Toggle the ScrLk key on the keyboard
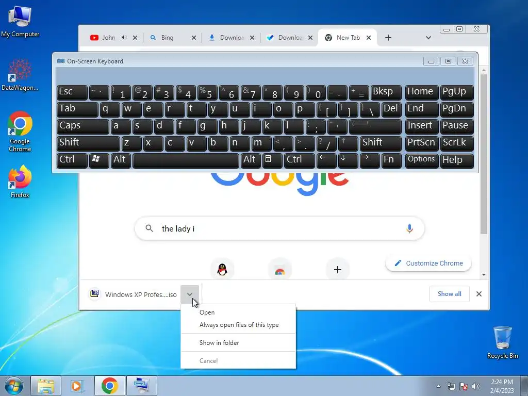Screen dimensions: 528x396 pyautogui.click(x=457, y=143)
